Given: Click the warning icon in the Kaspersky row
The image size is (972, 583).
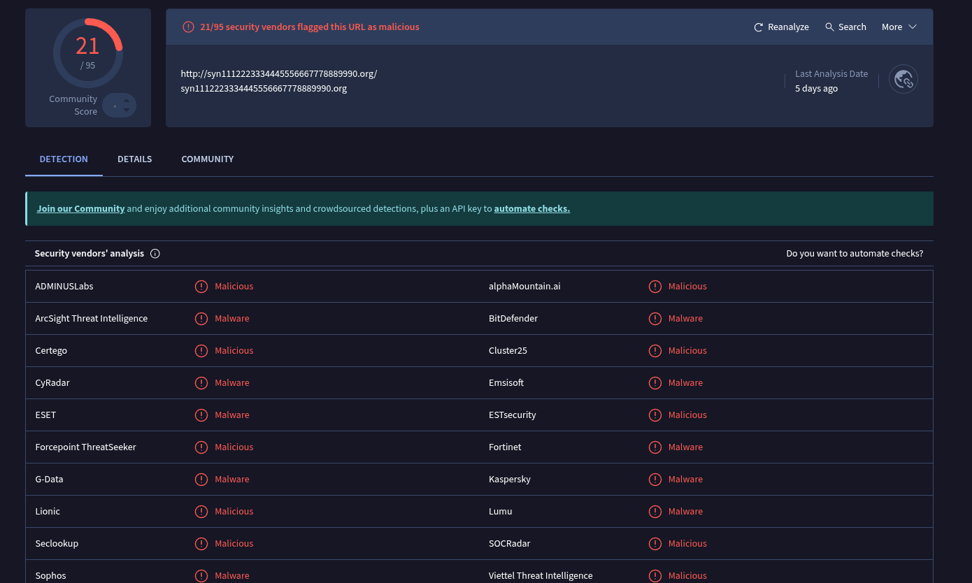Looking at the screenshot, I should (655, 480).
